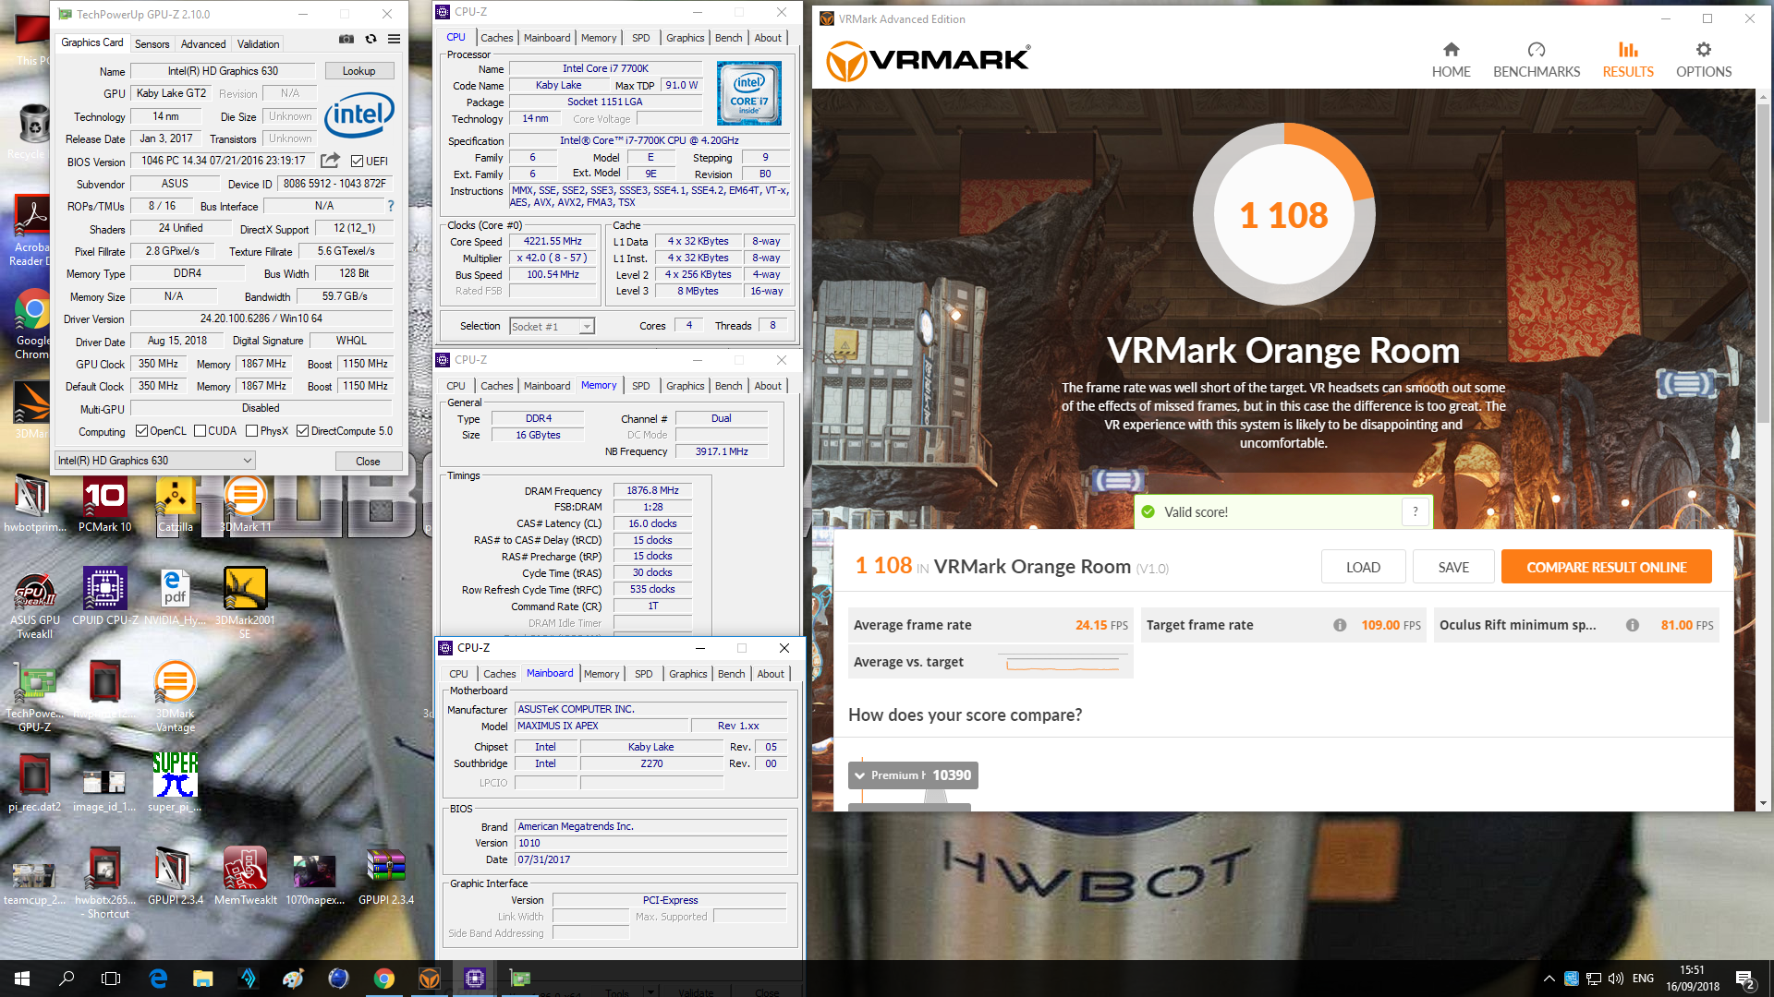Open MemTweakIt desktop icon
The width and height of the screenshot is (1774, 997).
[x=245, y=876]
